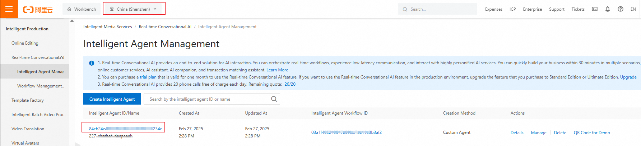The height and width of the screenshot is (146, 641).
Task: Open the notifications bell
Action: [608, 9]
